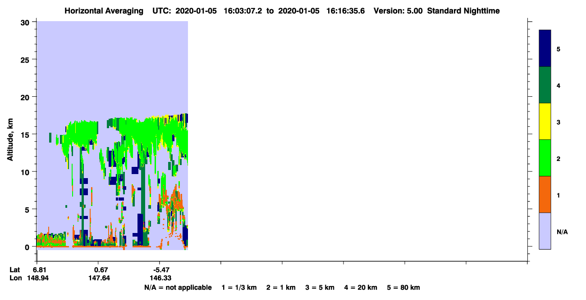Screen dimensions: 586x300
Task: Click 'Version: 5.00' in the title
Action: 397,11
